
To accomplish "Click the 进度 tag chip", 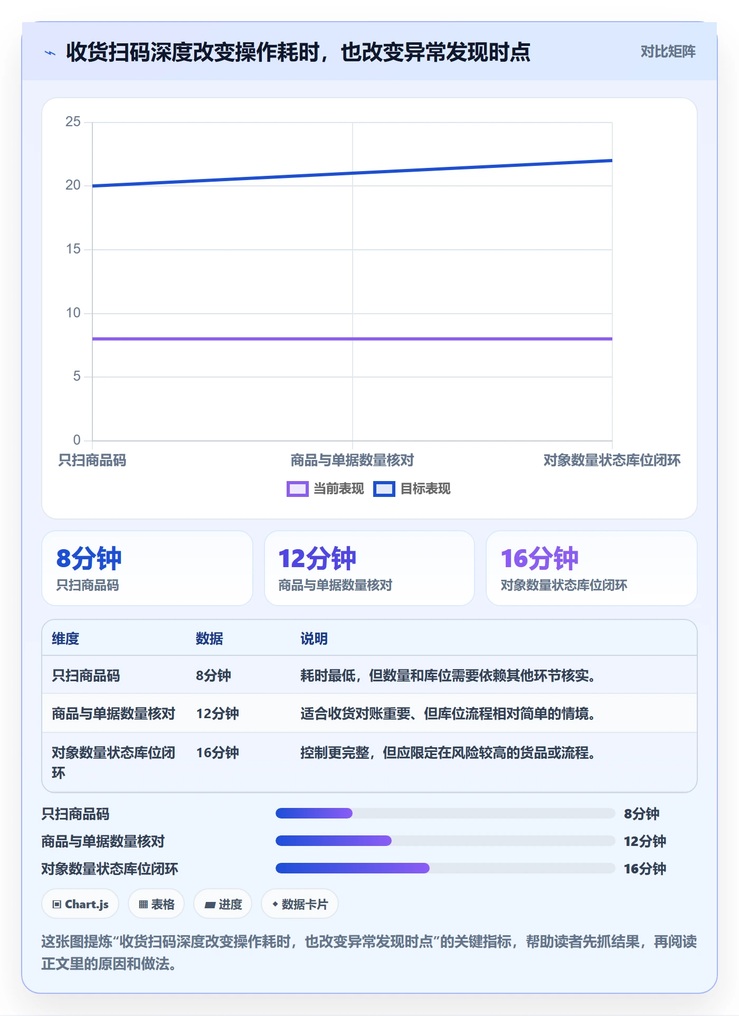I will point(223,904).
